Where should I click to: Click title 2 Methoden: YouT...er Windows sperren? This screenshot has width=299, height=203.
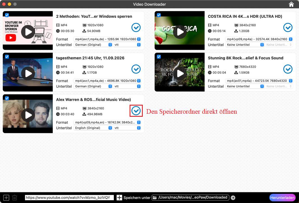(x=94, y=16)
